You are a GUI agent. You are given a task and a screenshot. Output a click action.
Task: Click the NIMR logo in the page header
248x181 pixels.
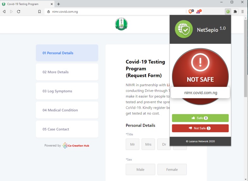(x=121, y=24)
